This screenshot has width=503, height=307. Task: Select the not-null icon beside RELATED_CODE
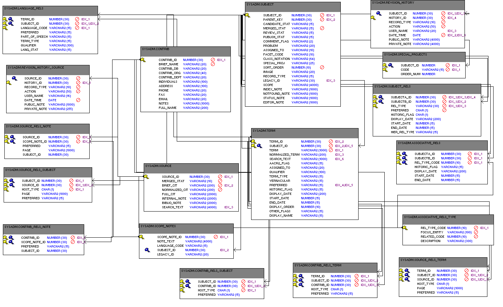(476, 237)
